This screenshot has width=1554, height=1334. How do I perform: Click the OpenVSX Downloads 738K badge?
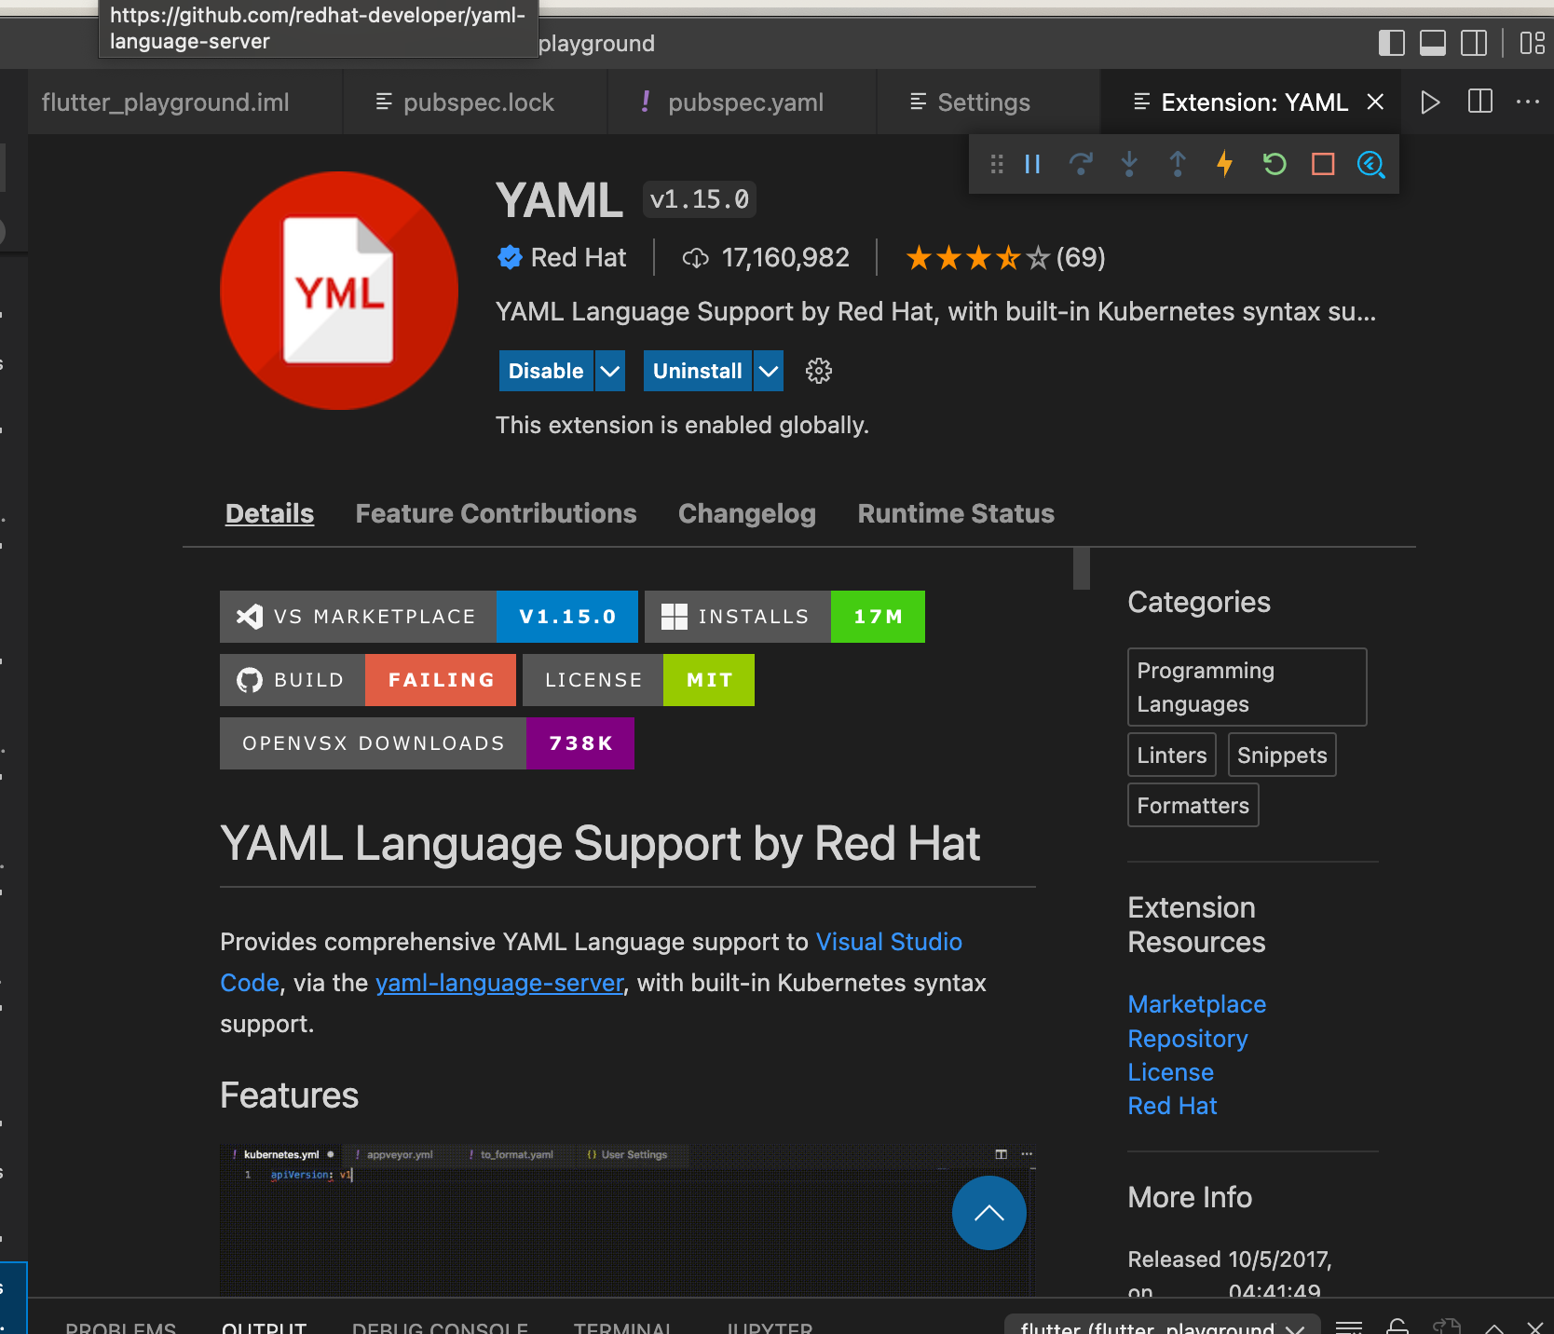pyautogui.click(x=427, y=743)
